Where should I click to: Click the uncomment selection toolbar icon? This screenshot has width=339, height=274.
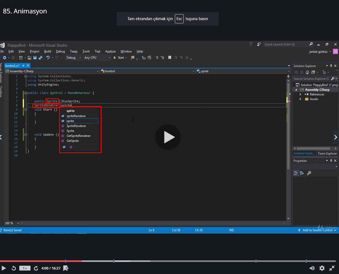pos(162,58)
